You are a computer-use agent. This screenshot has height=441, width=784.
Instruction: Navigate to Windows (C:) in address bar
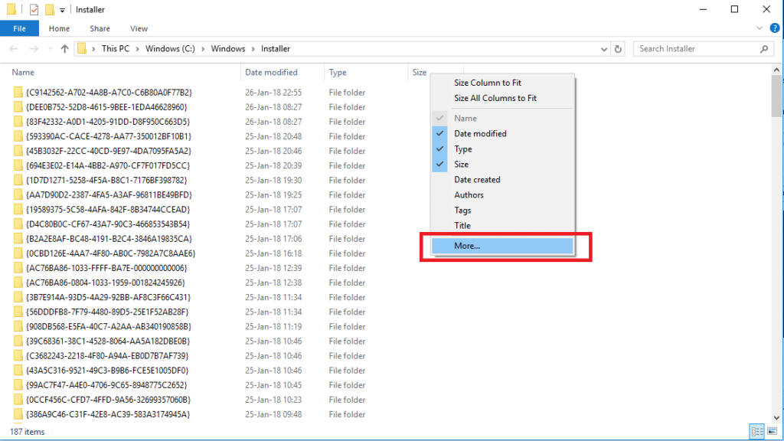(x=170, y=49)
